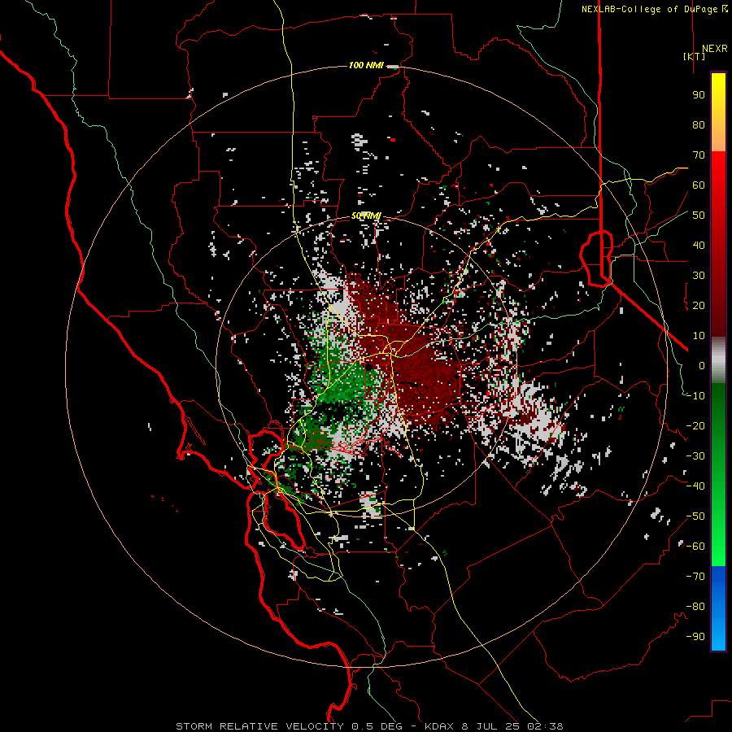732x732 pixels.
Task: Click the -50 knot scale label
Action: coord(695,516)
